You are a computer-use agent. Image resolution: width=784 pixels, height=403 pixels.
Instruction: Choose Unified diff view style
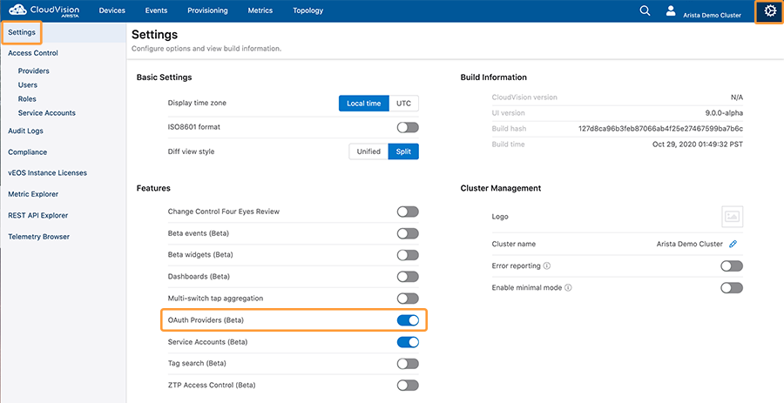pos(368,151)
